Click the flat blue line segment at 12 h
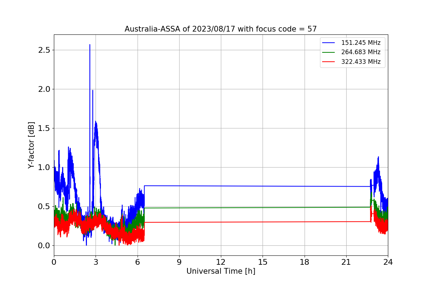The image size is (431, 287). pyautogui.click(x=221, y=186)
